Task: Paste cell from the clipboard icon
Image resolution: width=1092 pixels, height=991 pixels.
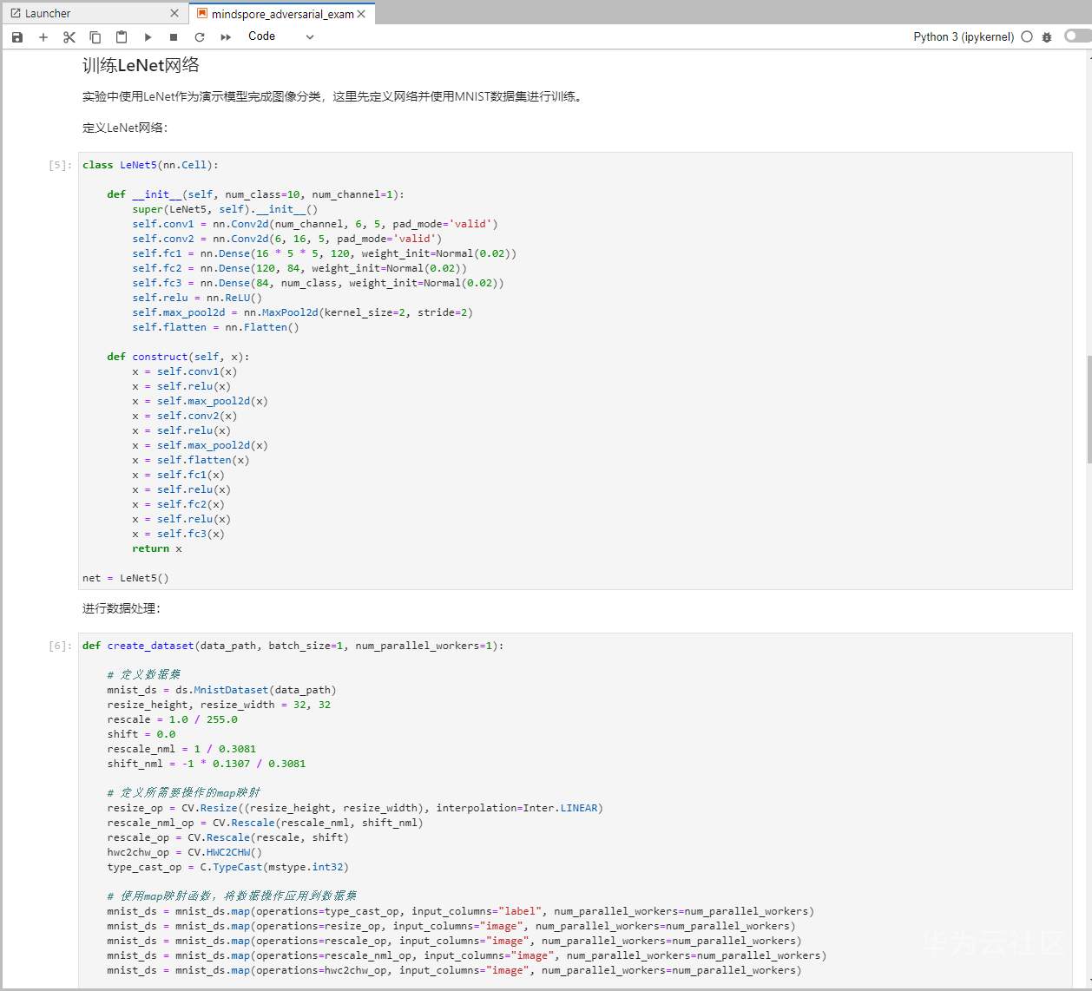Action: 122,36
